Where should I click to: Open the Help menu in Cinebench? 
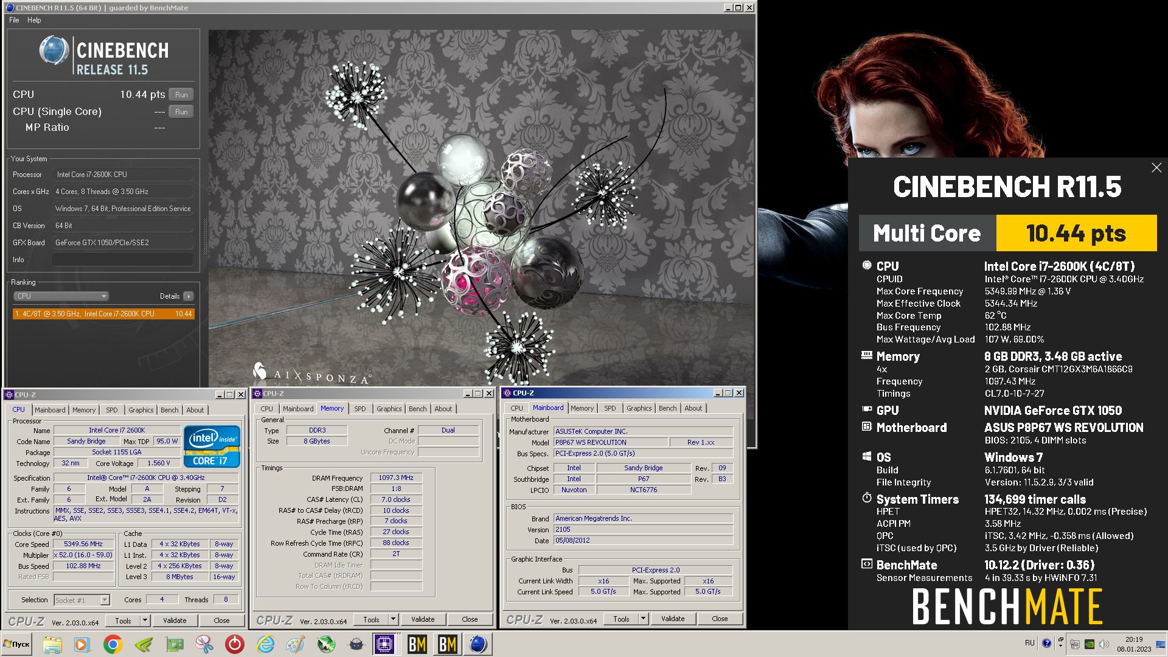pyautogui.click(x=34, y=20)
